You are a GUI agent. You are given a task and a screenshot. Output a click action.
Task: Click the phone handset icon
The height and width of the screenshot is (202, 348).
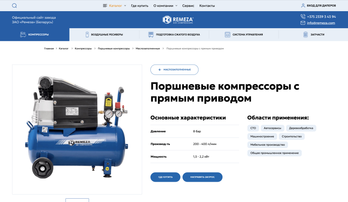pos(303,17)
